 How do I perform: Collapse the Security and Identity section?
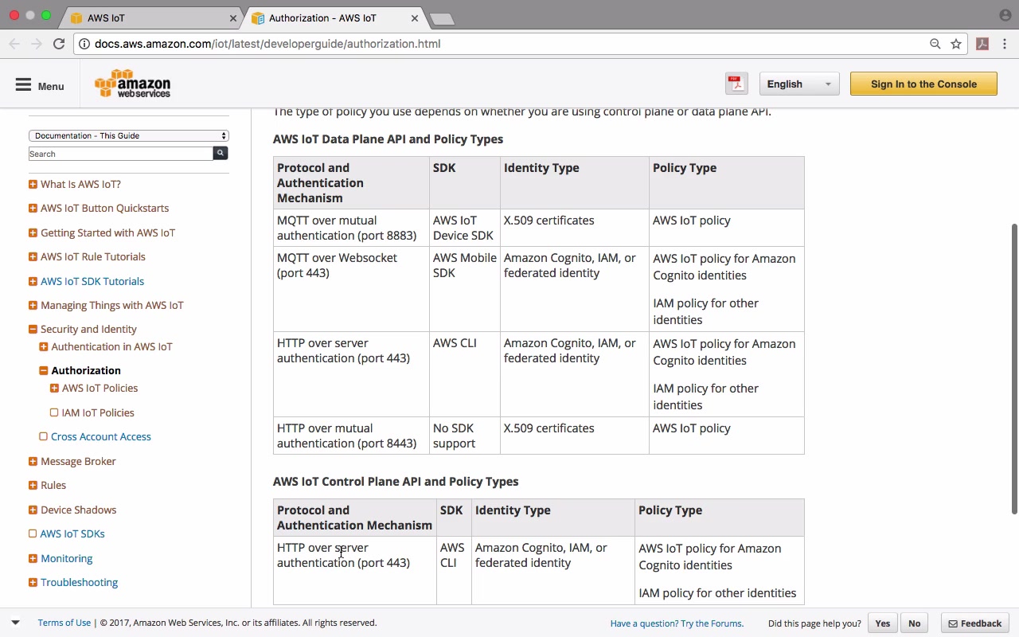[x=33, y=329]
